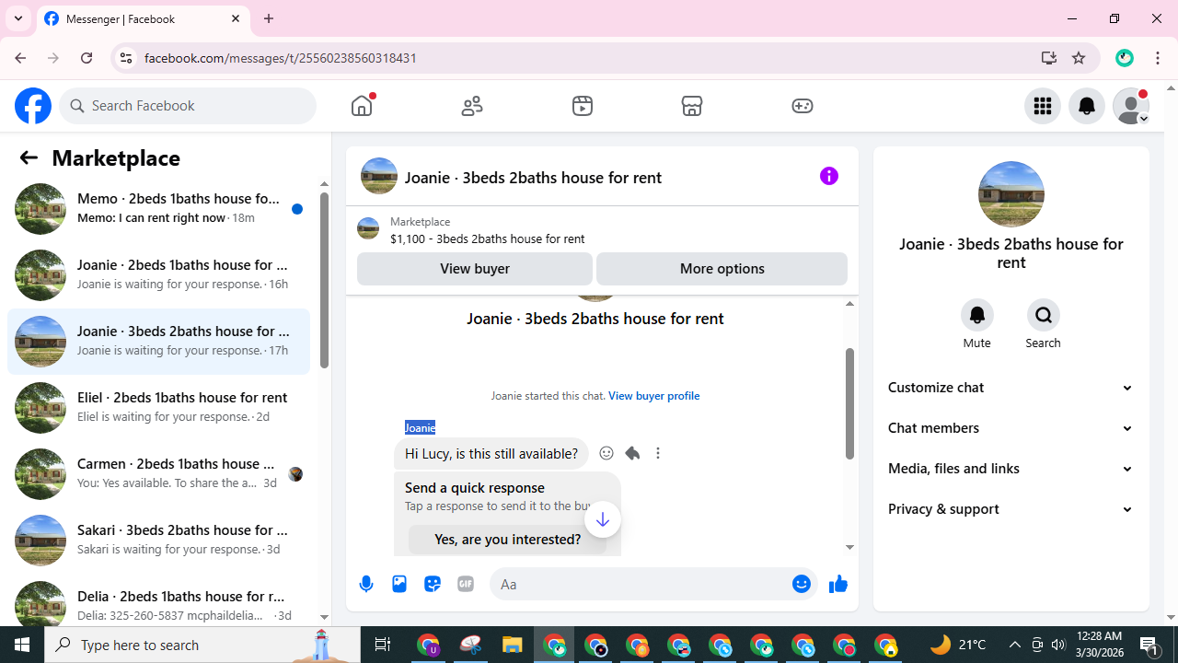Image resolution: width=1178 pixels, height=663 pixels.
Task: Click the chat header house thumbnail
Action: [379, 176]
